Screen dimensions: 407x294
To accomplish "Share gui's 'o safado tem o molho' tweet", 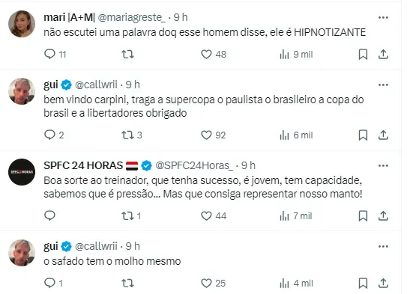I will click(x=383, y=283).
